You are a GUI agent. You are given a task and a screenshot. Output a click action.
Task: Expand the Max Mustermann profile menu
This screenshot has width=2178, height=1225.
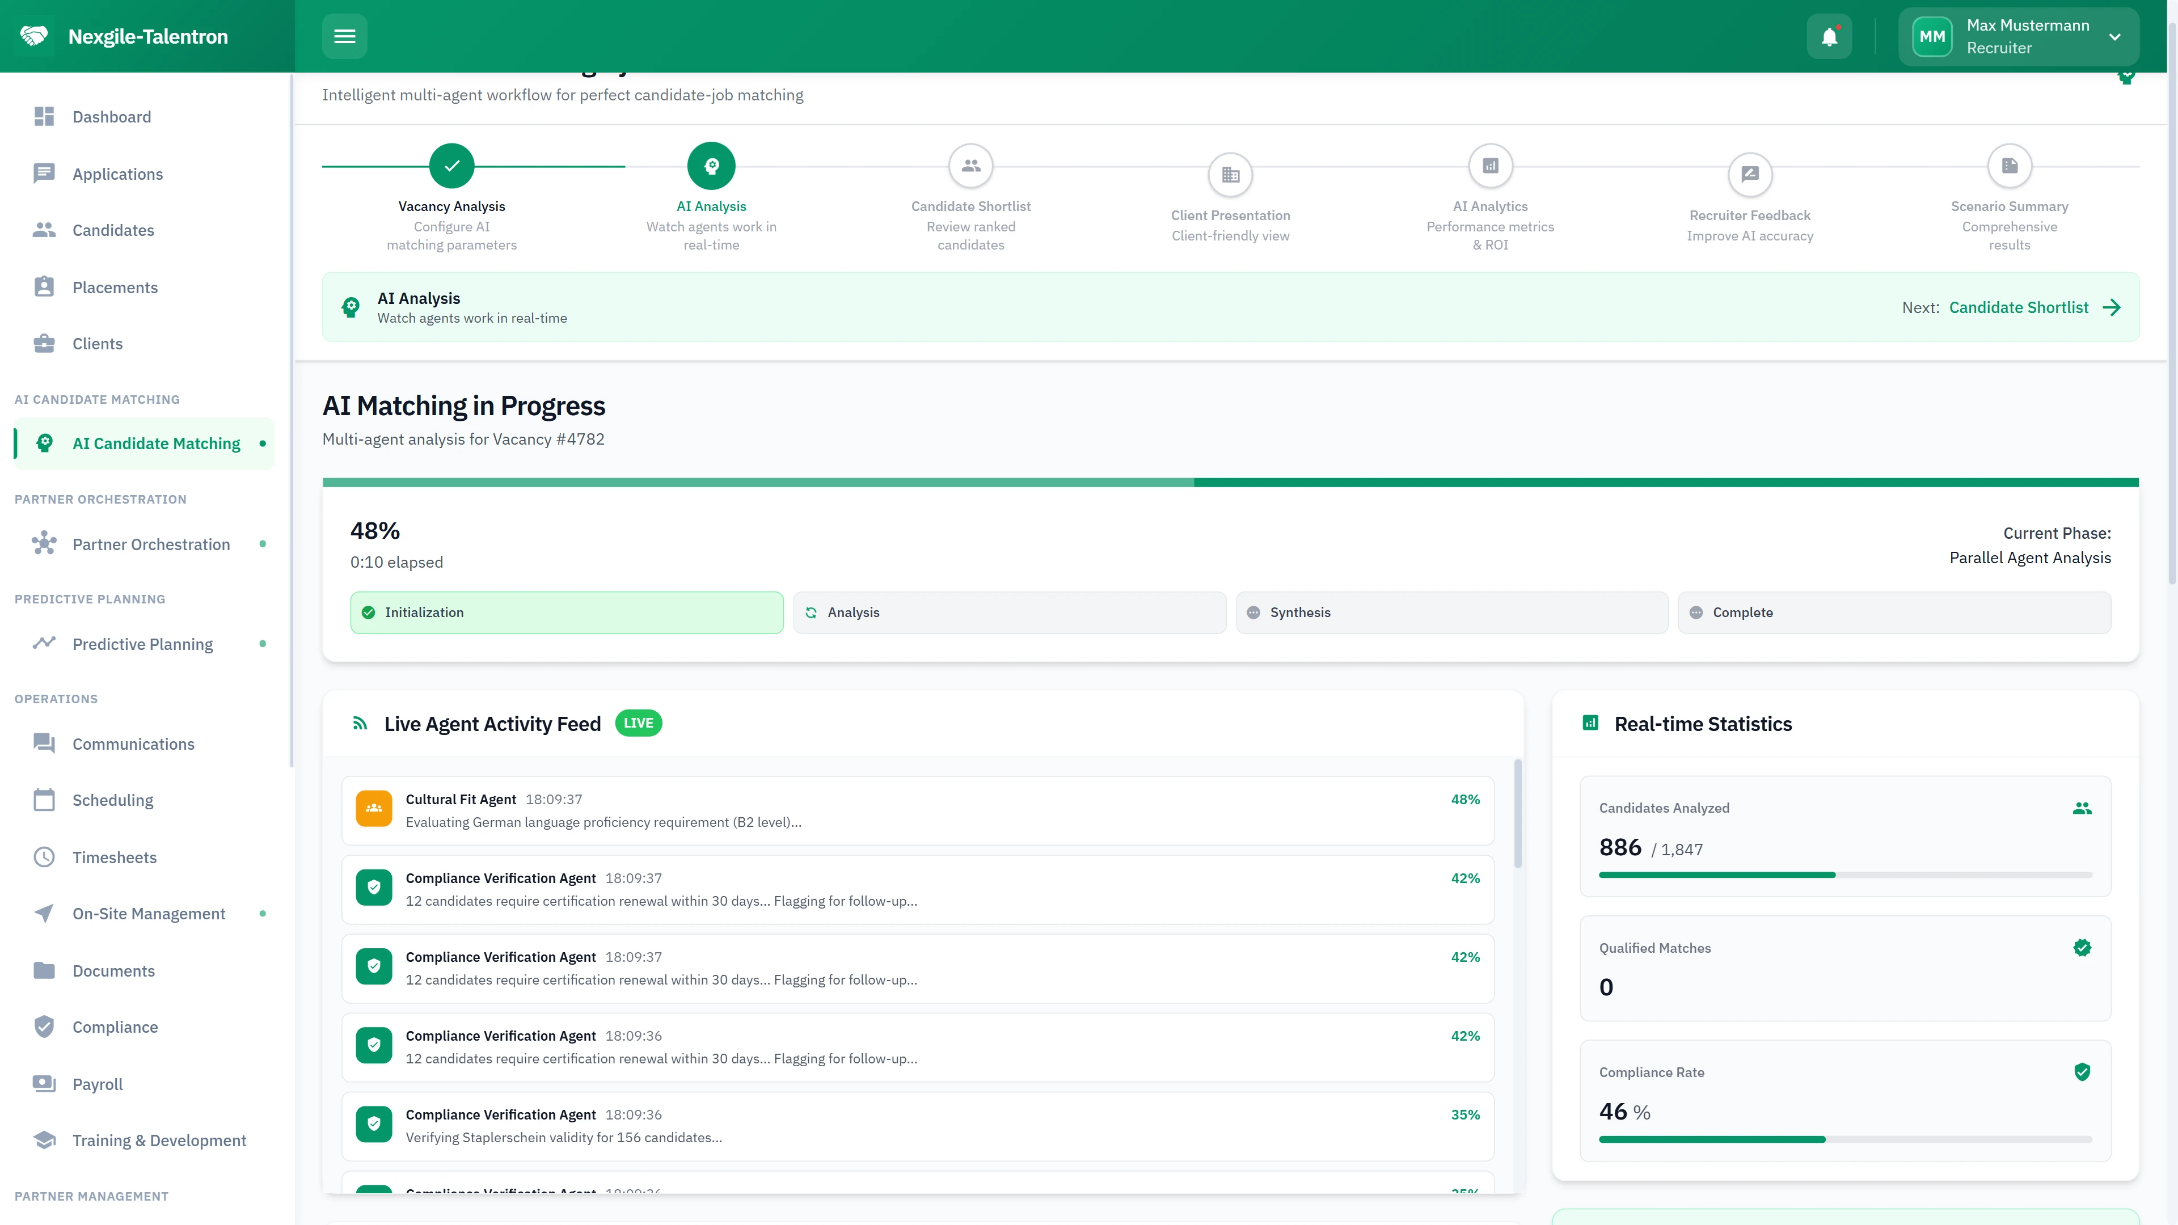pos(2021,36)
